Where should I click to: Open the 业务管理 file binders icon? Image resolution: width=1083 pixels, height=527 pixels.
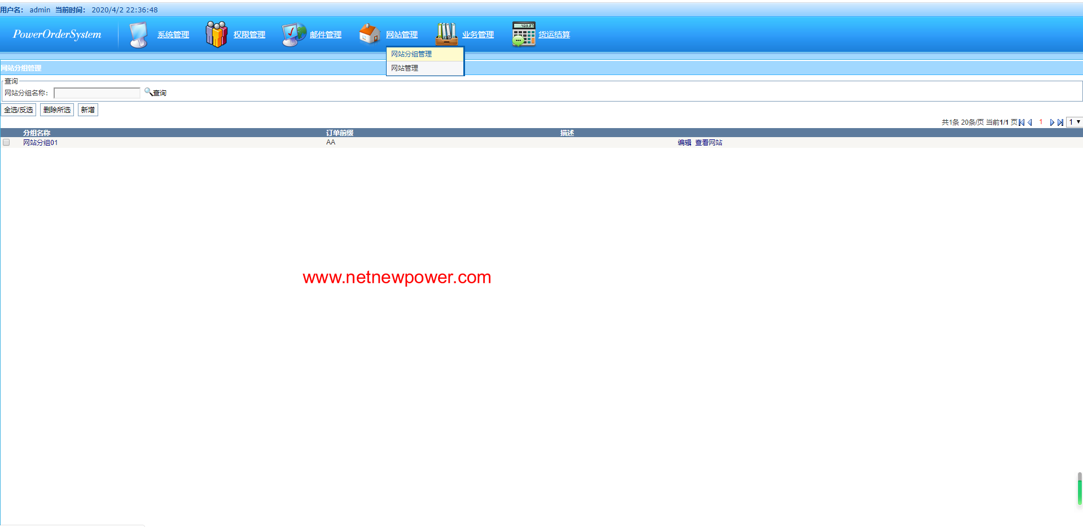pyautogui.click(x=446, y=34)
